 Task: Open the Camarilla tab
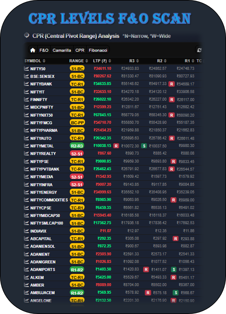coord(62,50)
